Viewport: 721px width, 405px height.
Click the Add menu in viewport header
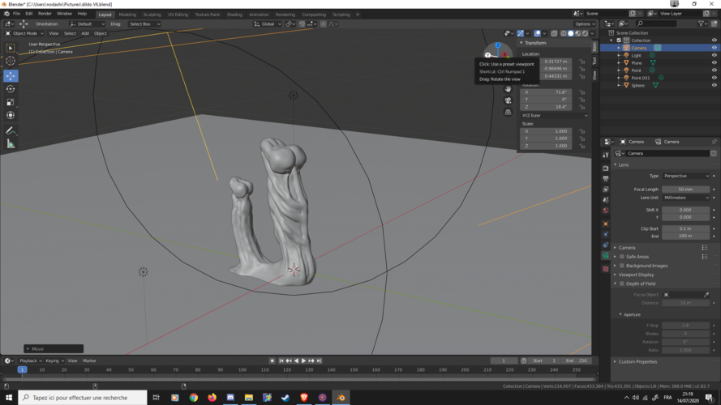click(x=84, y=33)
